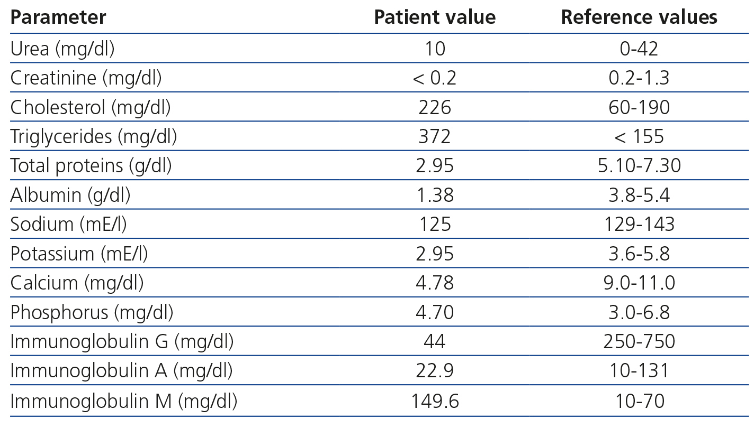This screenshot has height=428, width=754.
Task: Select the Immunoglobulin G reference range 250-750
Action: (x=639, y=342)
